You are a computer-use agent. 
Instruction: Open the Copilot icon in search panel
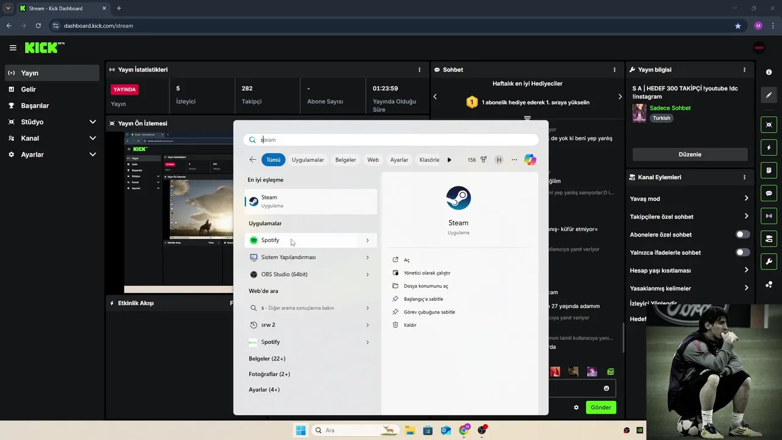click(530, 159)
